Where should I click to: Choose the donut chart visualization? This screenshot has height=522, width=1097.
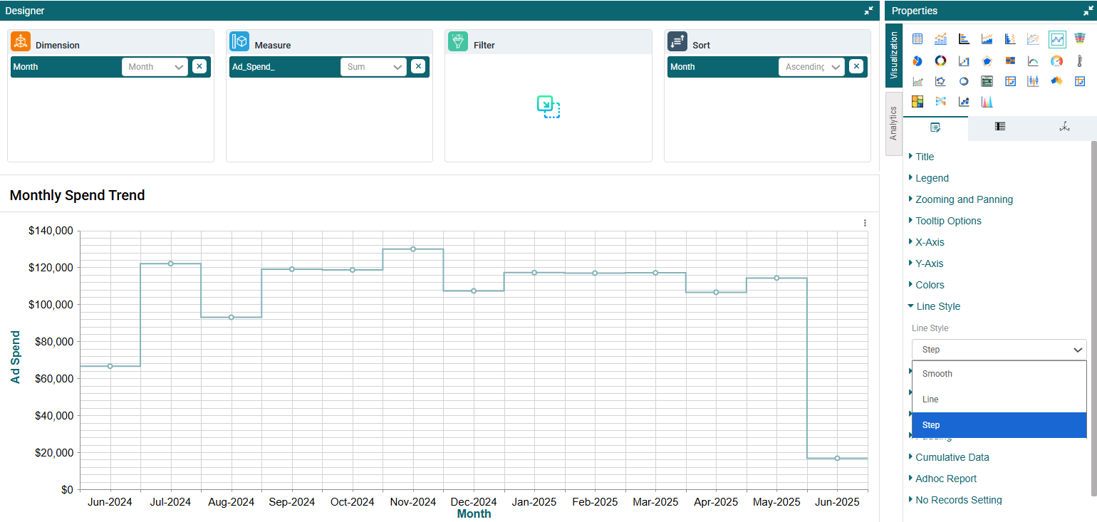[940, 61]
